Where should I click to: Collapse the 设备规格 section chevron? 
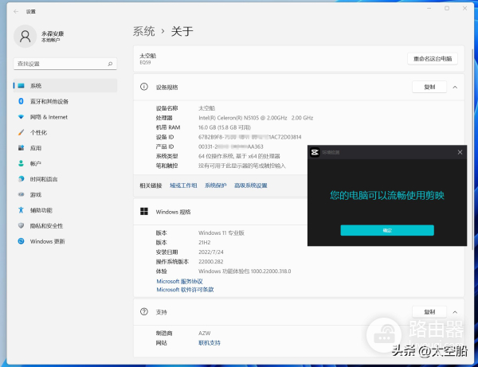[x=455, y=87]
